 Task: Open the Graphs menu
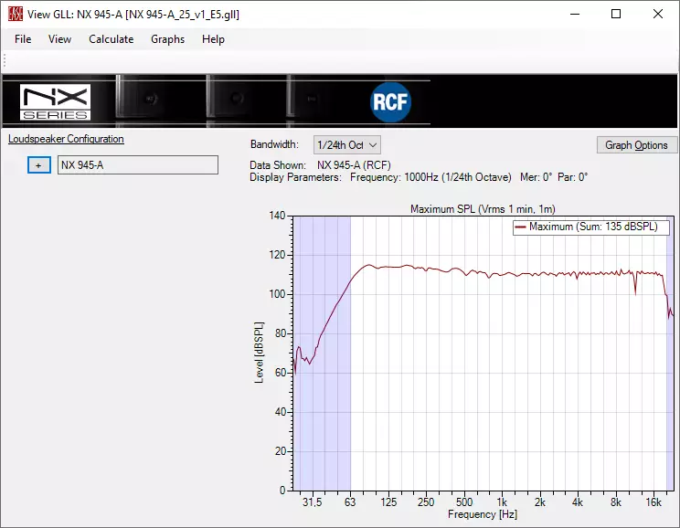[x=167, y=39]
